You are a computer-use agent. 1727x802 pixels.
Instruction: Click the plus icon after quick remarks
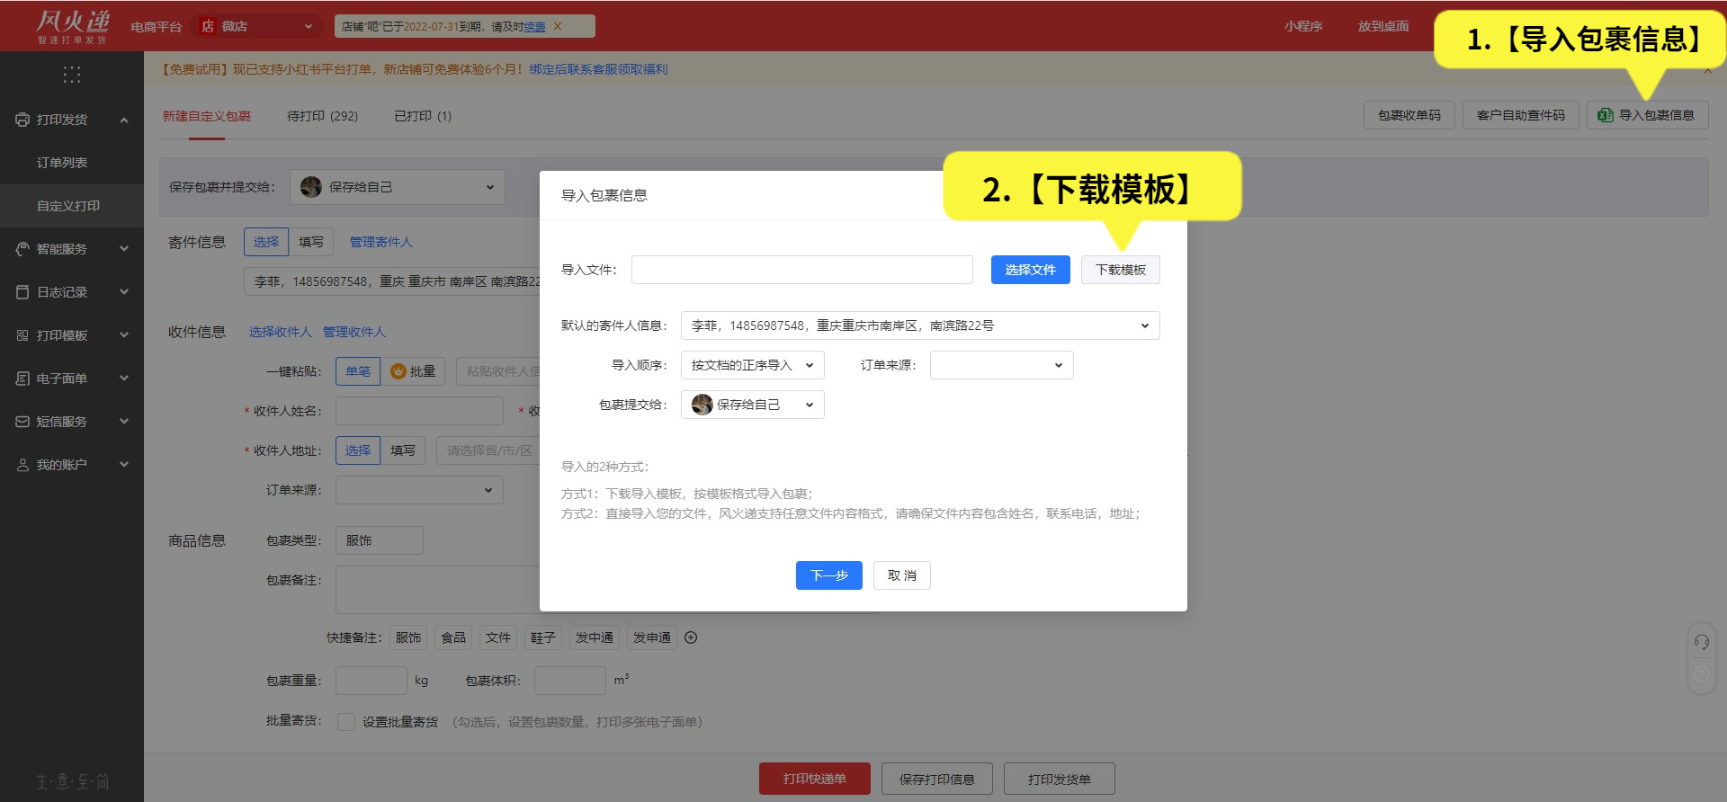[x=691, y=637]
